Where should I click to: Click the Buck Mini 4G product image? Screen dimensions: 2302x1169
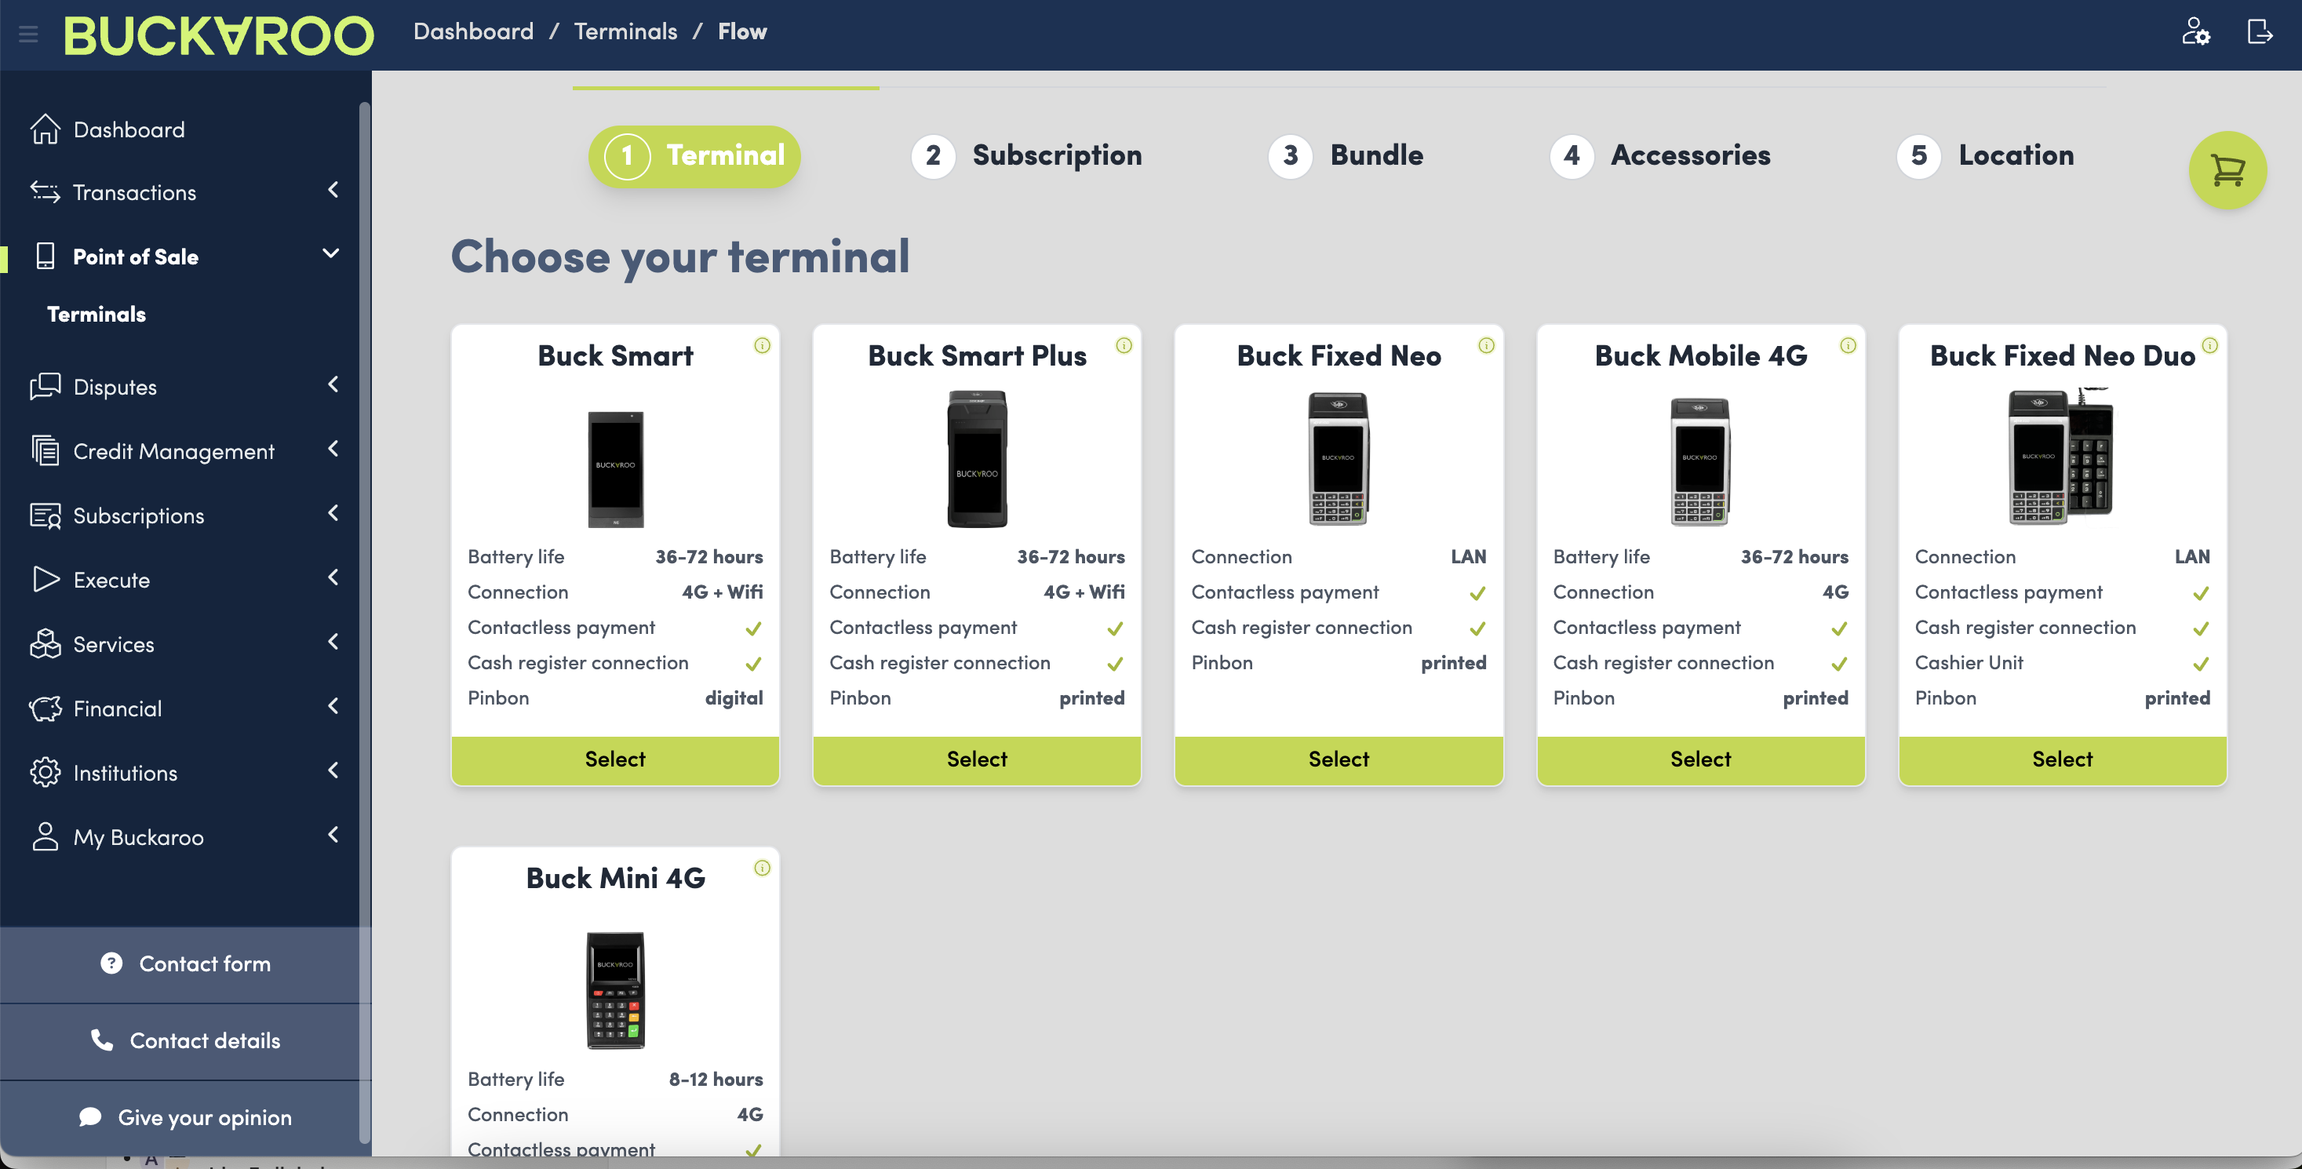tap(616, 990)
